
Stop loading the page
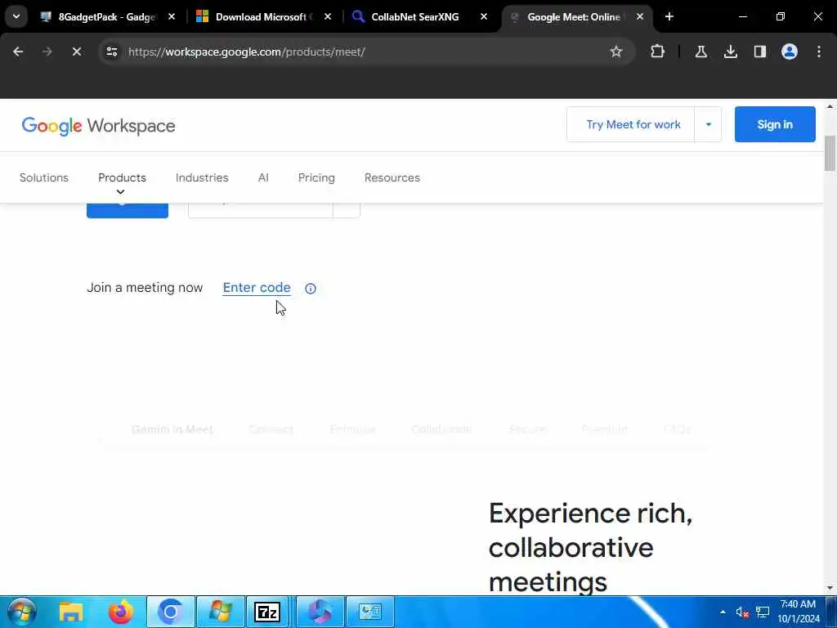coord(76,52)
